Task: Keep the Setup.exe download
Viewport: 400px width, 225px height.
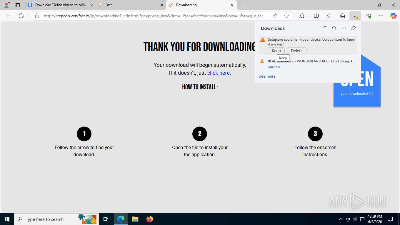Action: point(276,51)
